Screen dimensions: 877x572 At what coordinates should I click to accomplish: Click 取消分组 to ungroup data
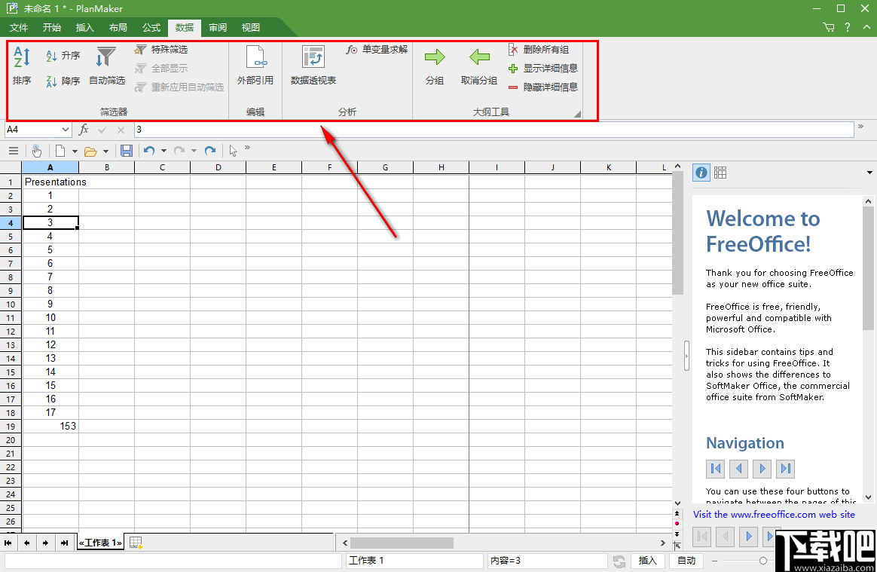pyautogui.click(x=479, y=66)
